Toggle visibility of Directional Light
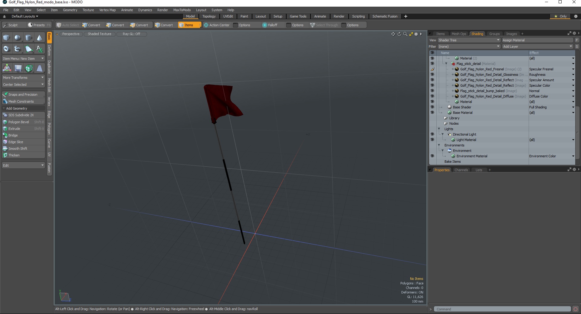 click(x=432, y=134)
